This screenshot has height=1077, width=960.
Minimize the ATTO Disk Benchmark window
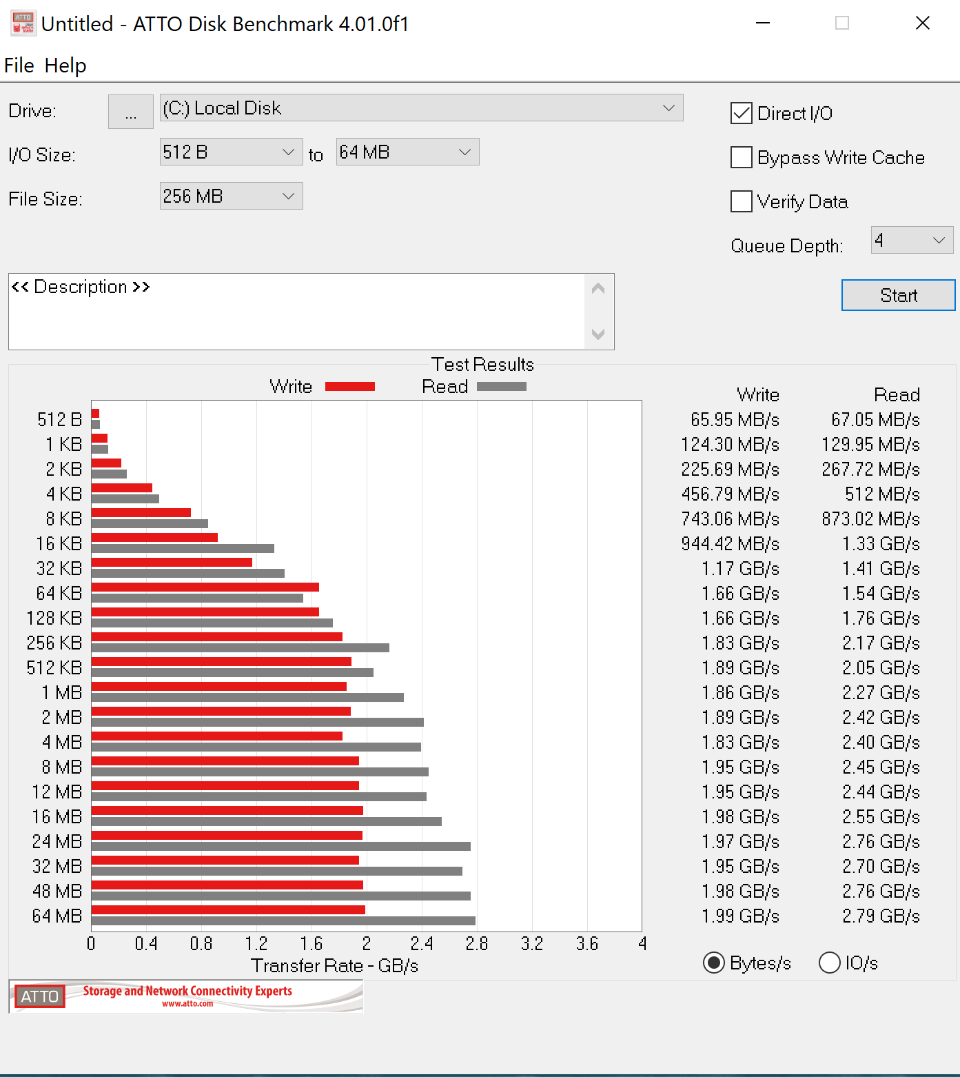point(762,23)
